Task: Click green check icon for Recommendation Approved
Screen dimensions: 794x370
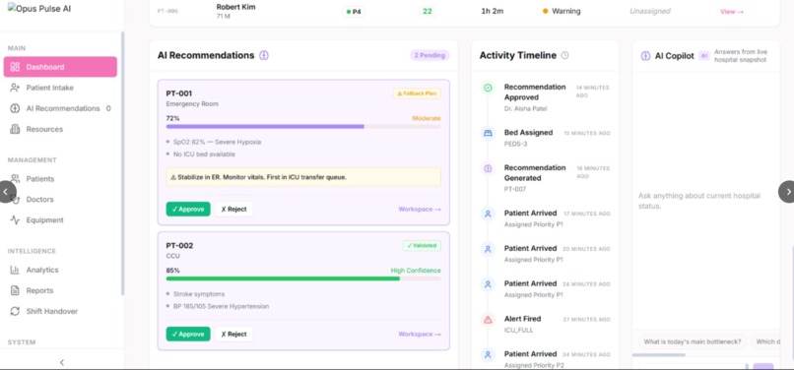Action: point(488,88)
